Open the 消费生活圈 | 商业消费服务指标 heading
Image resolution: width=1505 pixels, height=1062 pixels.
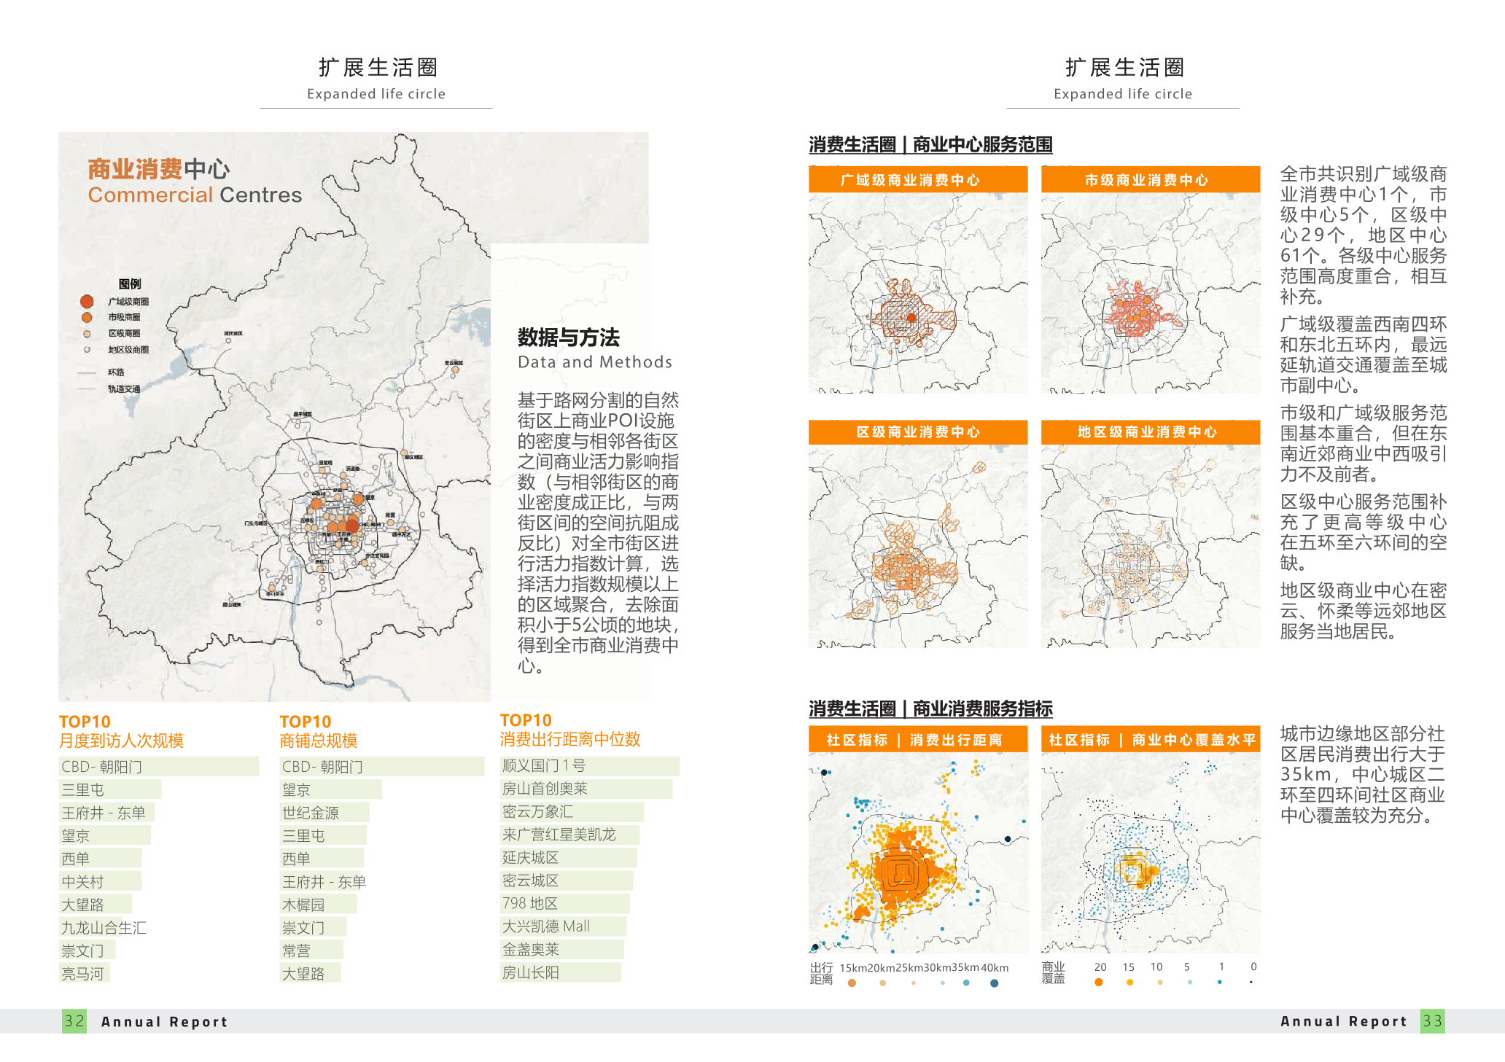point(930,708)
